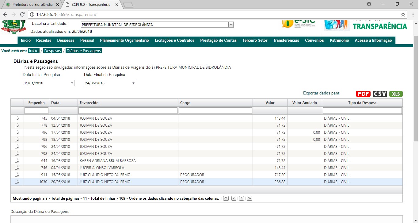Select the 717,20 value cell
This screenshot has width=419, height=223.
[x=270, y=175]
